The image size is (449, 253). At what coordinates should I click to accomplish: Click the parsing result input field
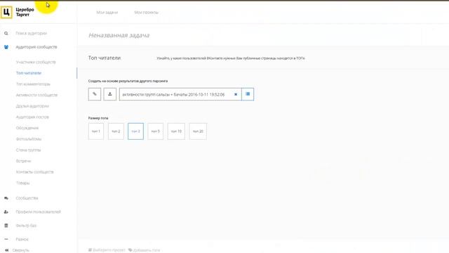(x=180, y=94)
